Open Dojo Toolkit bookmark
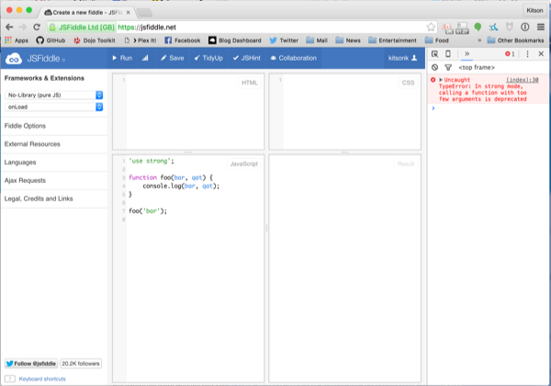Viewport: 551px width, 386px height. coord(95,40)
